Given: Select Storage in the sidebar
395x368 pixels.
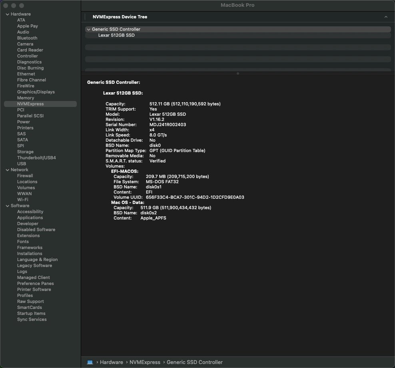Looking at the screenshot, I should [25, 152].
